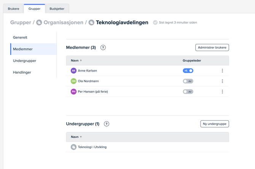Open more options menu for Per Hansen
Image resolution: width=255 pixels, height=169 pixels.
222,92
